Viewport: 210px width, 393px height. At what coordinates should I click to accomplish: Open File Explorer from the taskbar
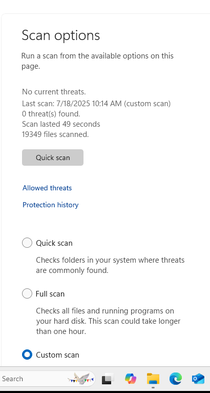153,379
